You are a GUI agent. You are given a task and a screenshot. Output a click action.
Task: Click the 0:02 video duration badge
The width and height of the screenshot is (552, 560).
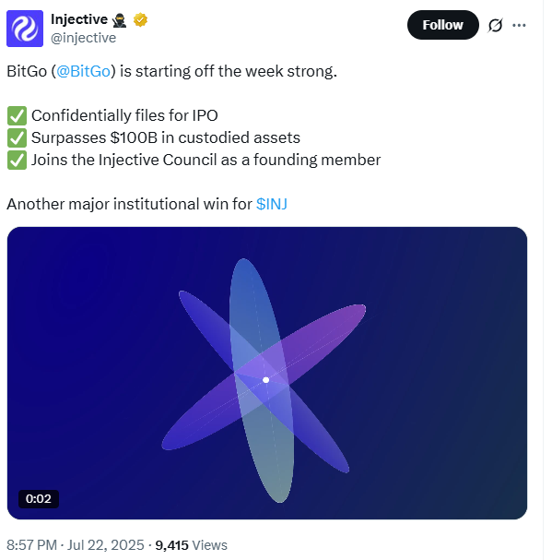click(39, 498)
